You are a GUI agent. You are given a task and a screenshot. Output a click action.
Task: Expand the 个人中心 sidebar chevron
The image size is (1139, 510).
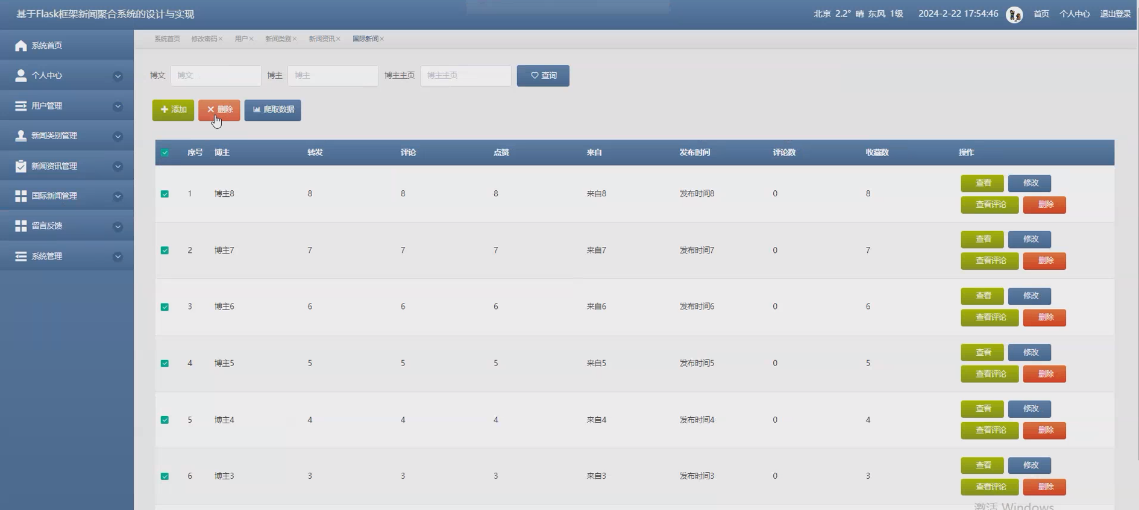(118, 76)
